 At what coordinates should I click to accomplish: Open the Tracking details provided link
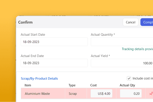click(x=137, y=49)
